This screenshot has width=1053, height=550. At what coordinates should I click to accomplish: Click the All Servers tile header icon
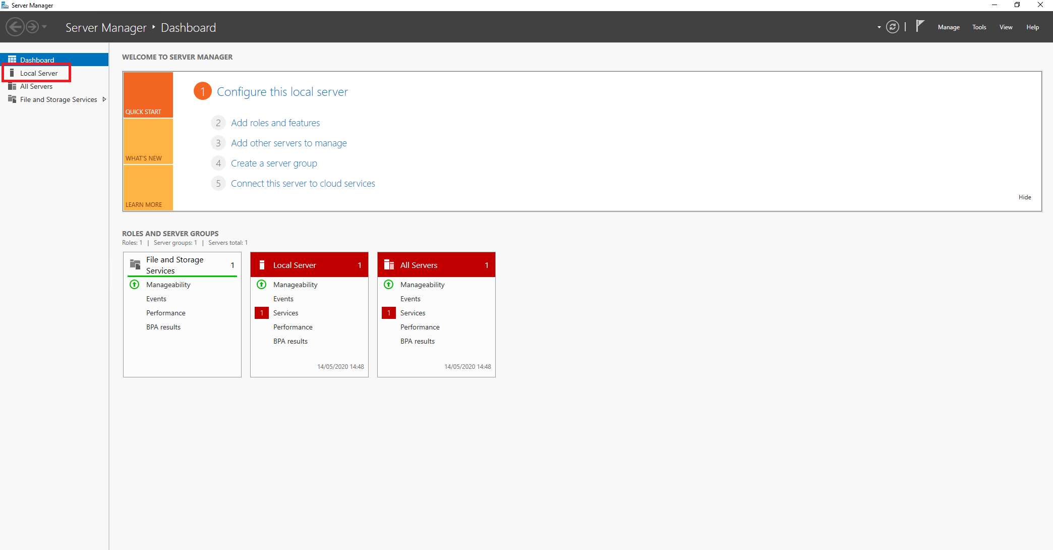pos(389,265)
